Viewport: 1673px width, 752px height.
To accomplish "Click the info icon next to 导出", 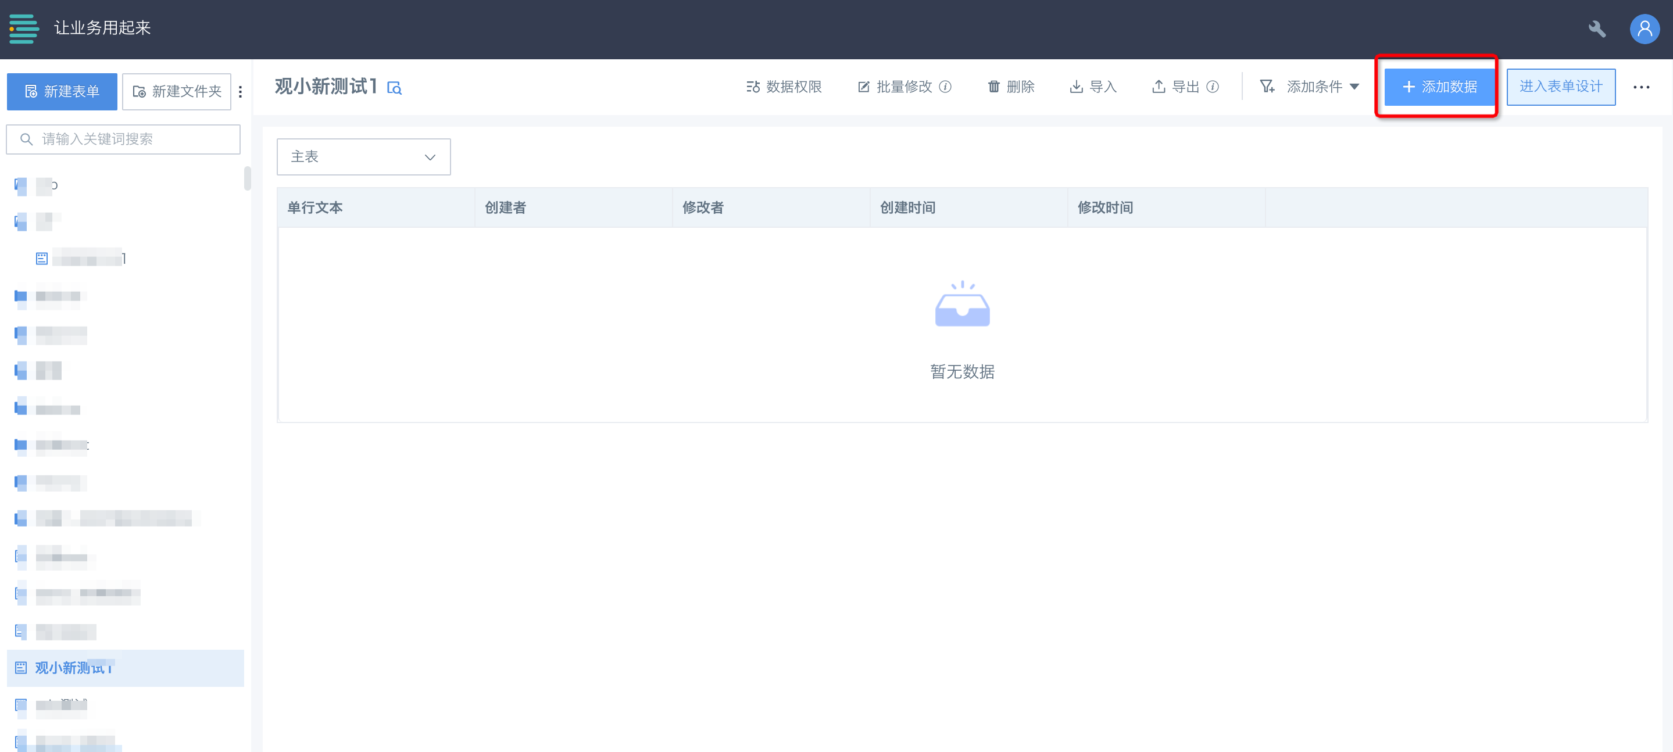I will pyautogui.click(x=1213, y=87).
